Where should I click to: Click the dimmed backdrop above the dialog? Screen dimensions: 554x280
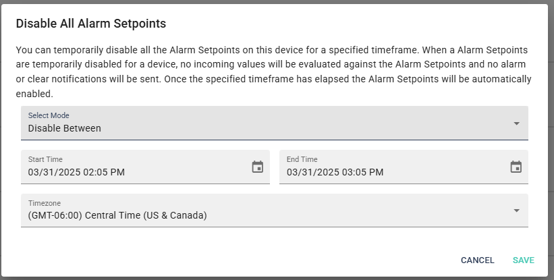(277, 2)
